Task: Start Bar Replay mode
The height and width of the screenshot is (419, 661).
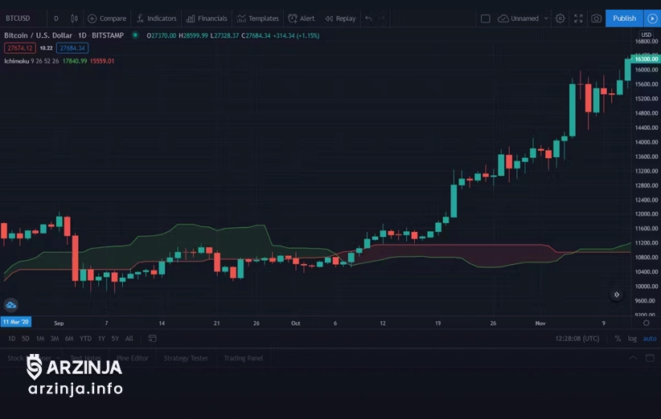Action: point(340,18)
